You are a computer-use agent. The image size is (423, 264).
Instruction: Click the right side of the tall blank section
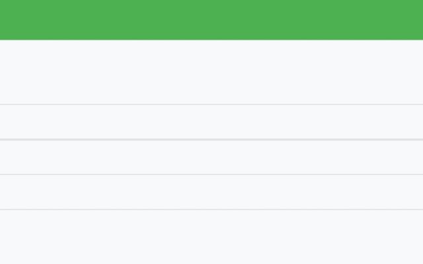tap(410, 72)
